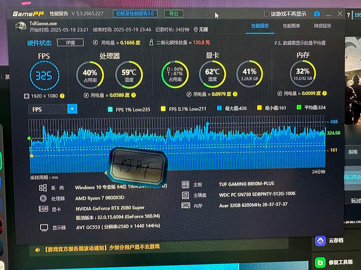
Task: Enable the 该游戏不再显示 checkbox
Action: 267,14
